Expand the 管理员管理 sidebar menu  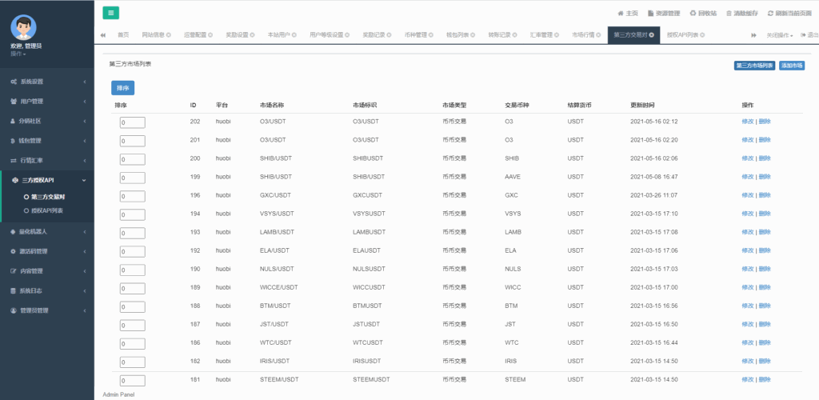47,310
